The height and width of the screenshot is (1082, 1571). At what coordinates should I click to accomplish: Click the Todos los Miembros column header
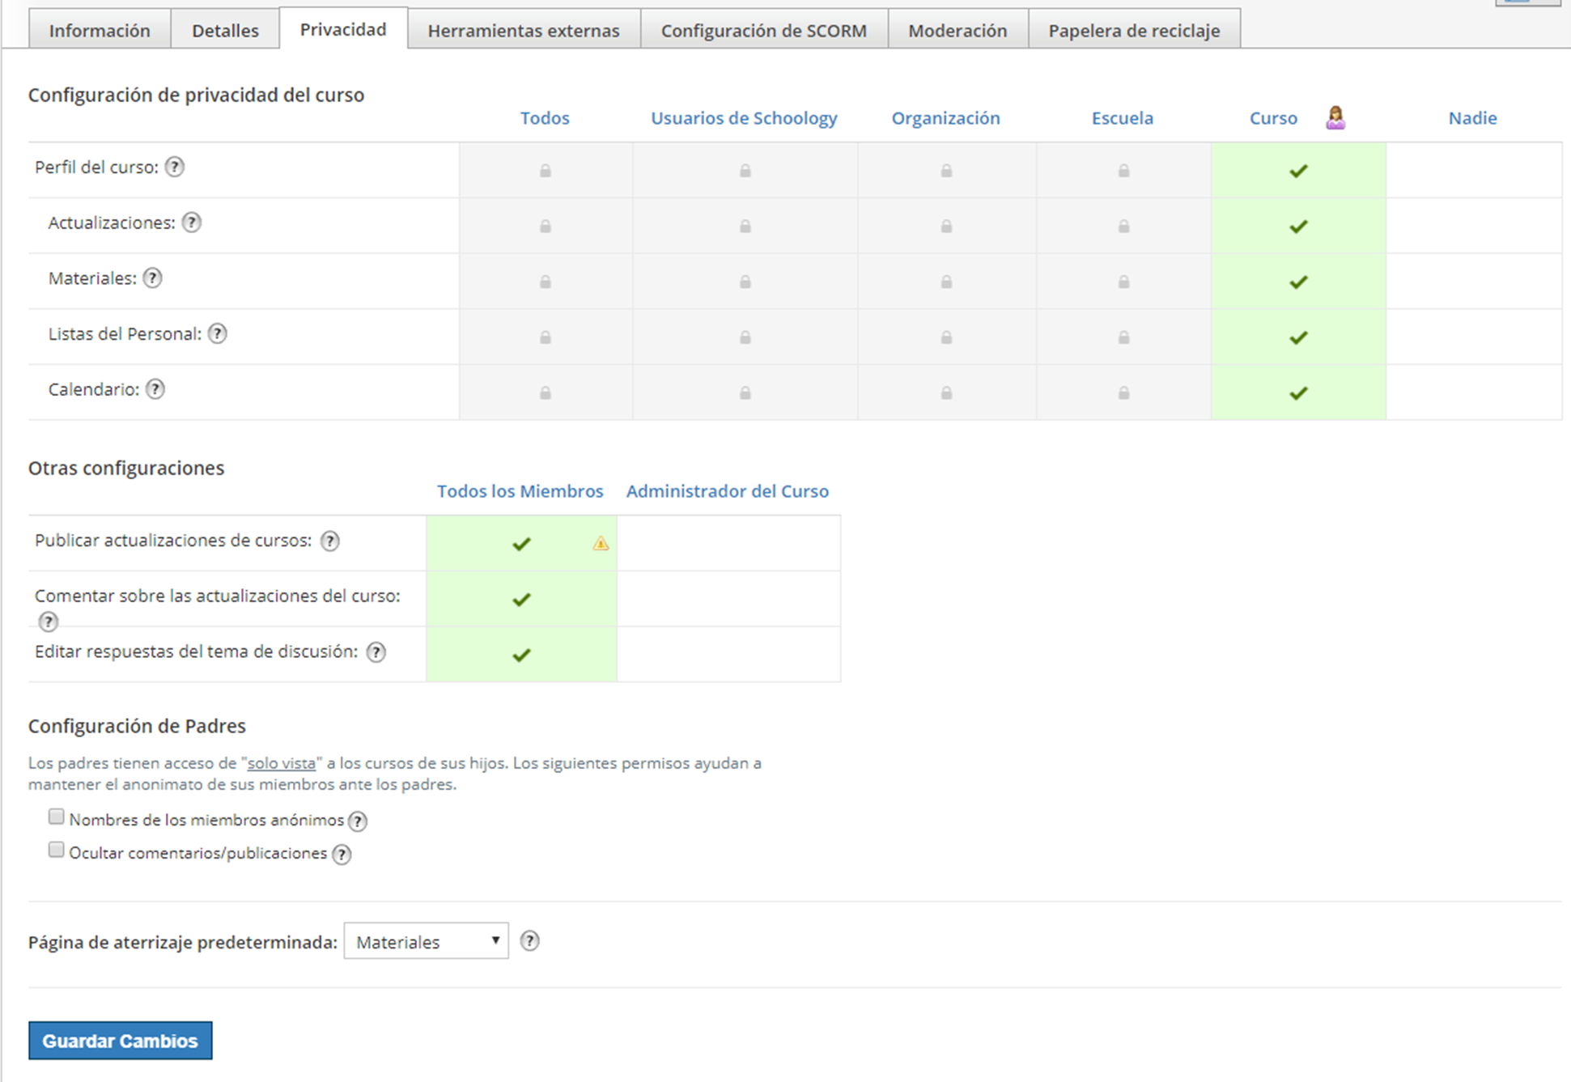click(x=520, y=490)
